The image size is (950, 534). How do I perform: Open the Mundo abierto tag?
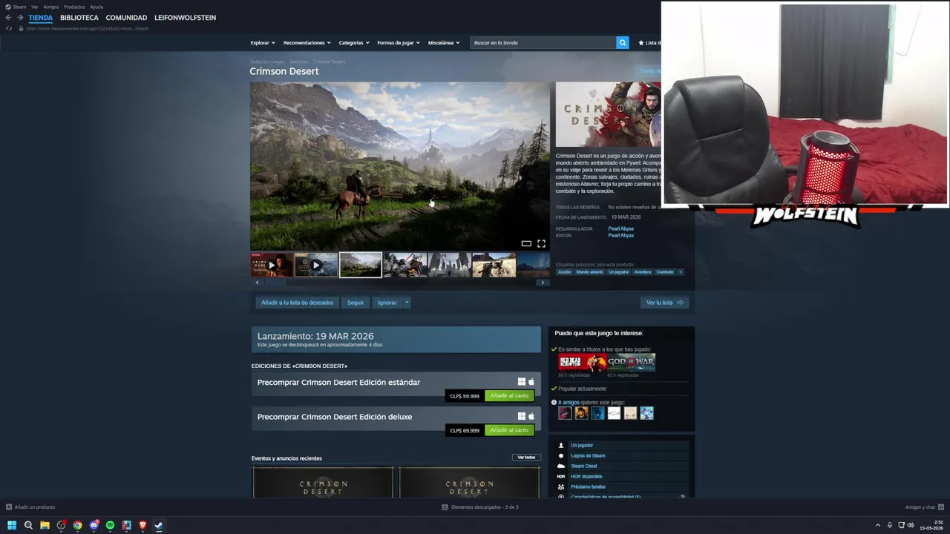coord(590,272)
